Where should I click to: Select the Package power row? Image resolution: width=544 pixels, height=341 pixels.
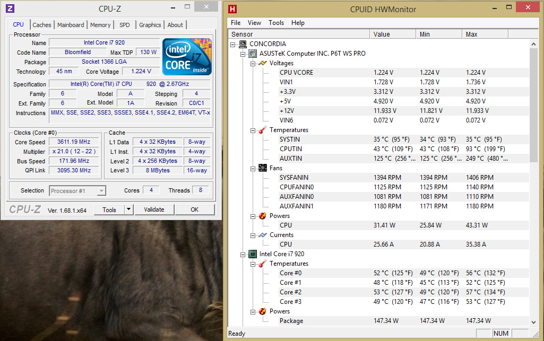(404, 321)
